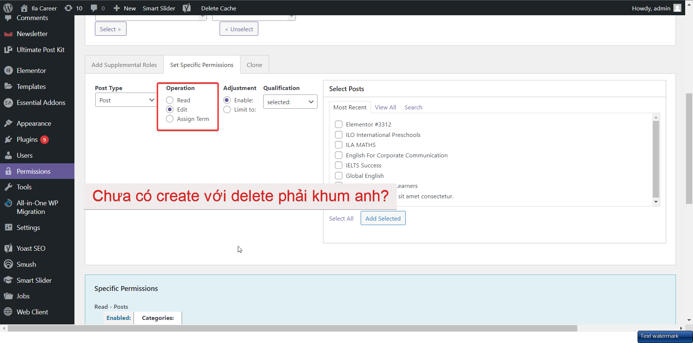Click the Select > button
693x343 pixels.
click(111, 29)
